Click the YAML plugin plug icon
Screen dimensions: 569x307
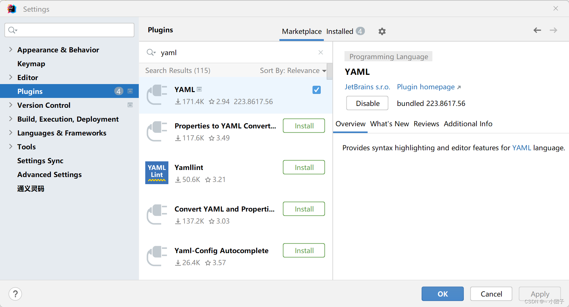click(x=157, y=95)
